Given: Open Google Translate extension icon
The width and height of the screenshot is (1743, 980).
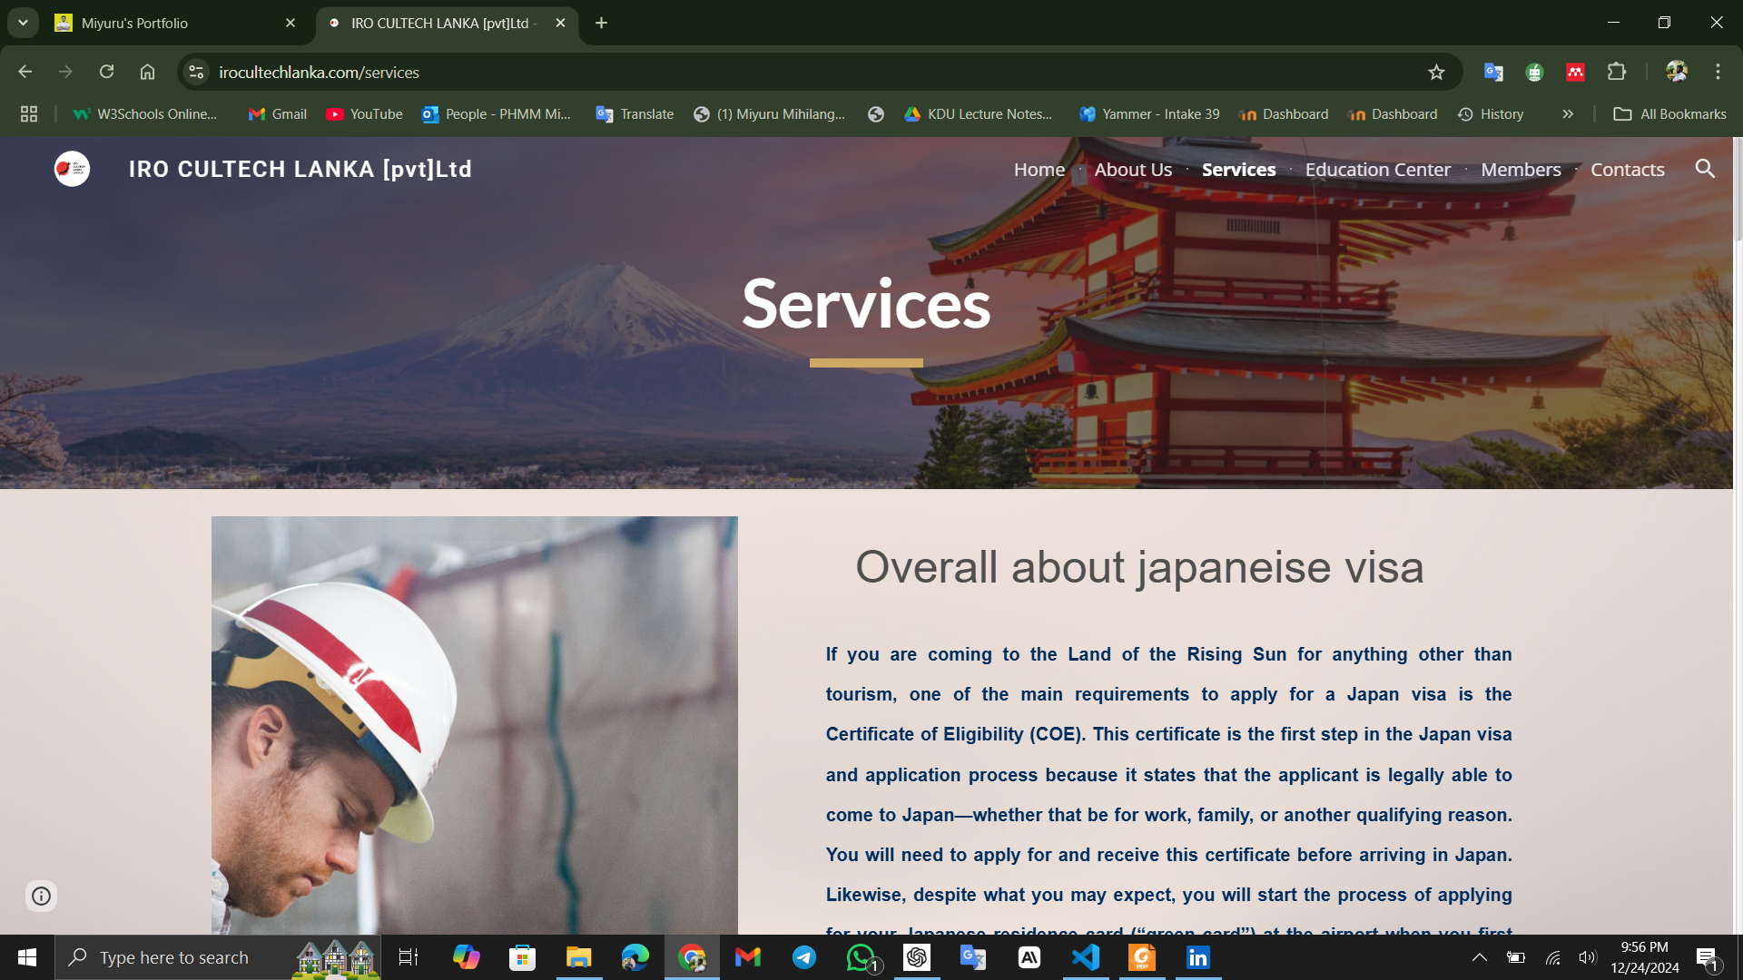Looking at the screenshot, I should (1493, 72).
